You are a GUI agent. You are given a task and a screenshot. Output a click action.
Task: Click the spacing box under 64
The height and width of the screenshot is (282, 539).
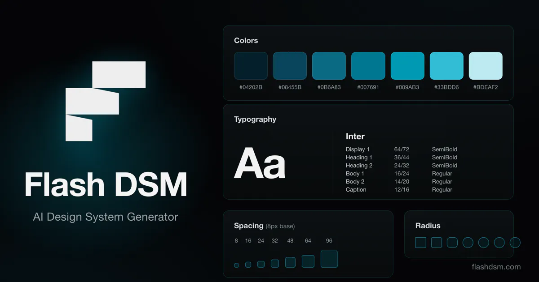click(x=308, y=261)
